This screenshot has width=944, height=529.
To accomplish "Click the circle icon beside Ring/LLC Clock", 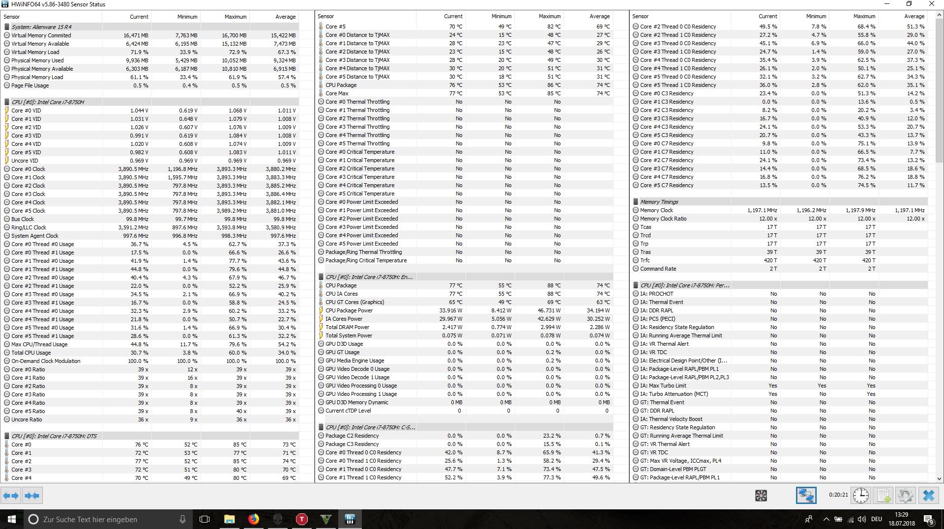I will coord(7,227).
